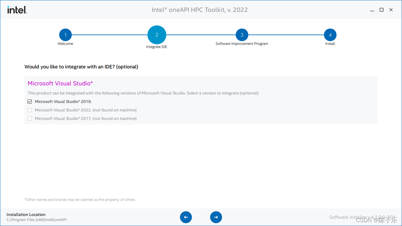This screenshot has width=402, height=226.
Task: Uncheck Microsoft Visual Studio 2019 checkbox
Action: 30,101
